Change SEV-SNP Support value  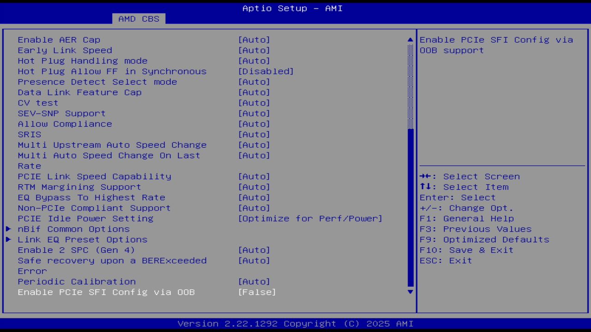254,113
